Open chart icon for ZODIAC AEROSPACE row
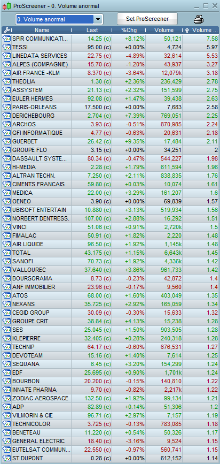 click(6, 399)
